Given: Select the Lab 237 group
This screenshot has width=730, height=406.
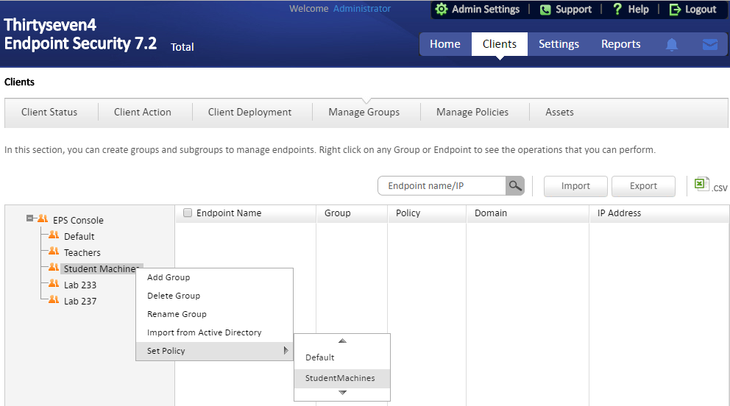Looking at the screenshot, I should click(80, 302).
